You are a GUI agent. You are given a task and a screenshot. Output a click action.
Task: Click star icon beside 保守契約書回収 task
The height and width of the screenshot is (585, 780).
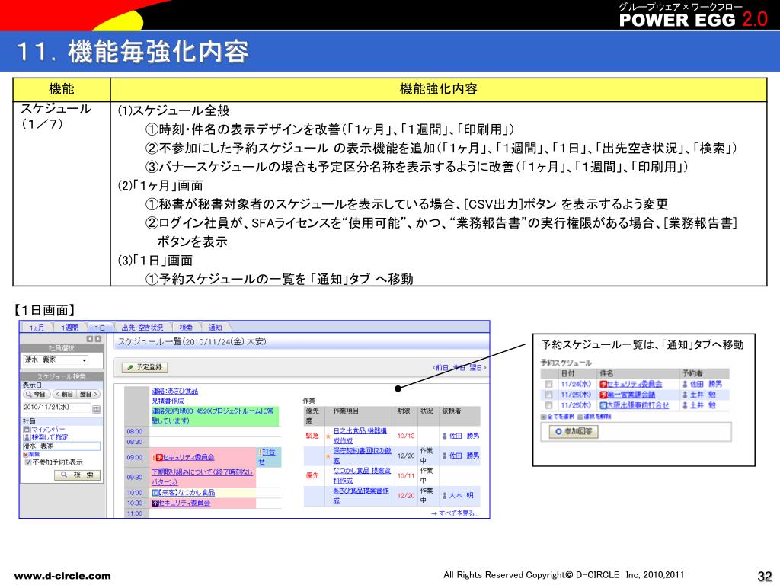[328, 456]
